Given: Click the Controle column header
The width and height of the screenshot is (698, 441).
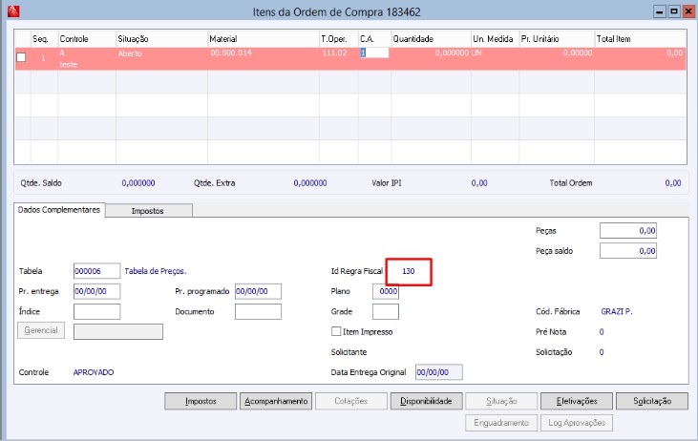Looking at the screenshot, I should pyautogui.click(x=87, y=39).
